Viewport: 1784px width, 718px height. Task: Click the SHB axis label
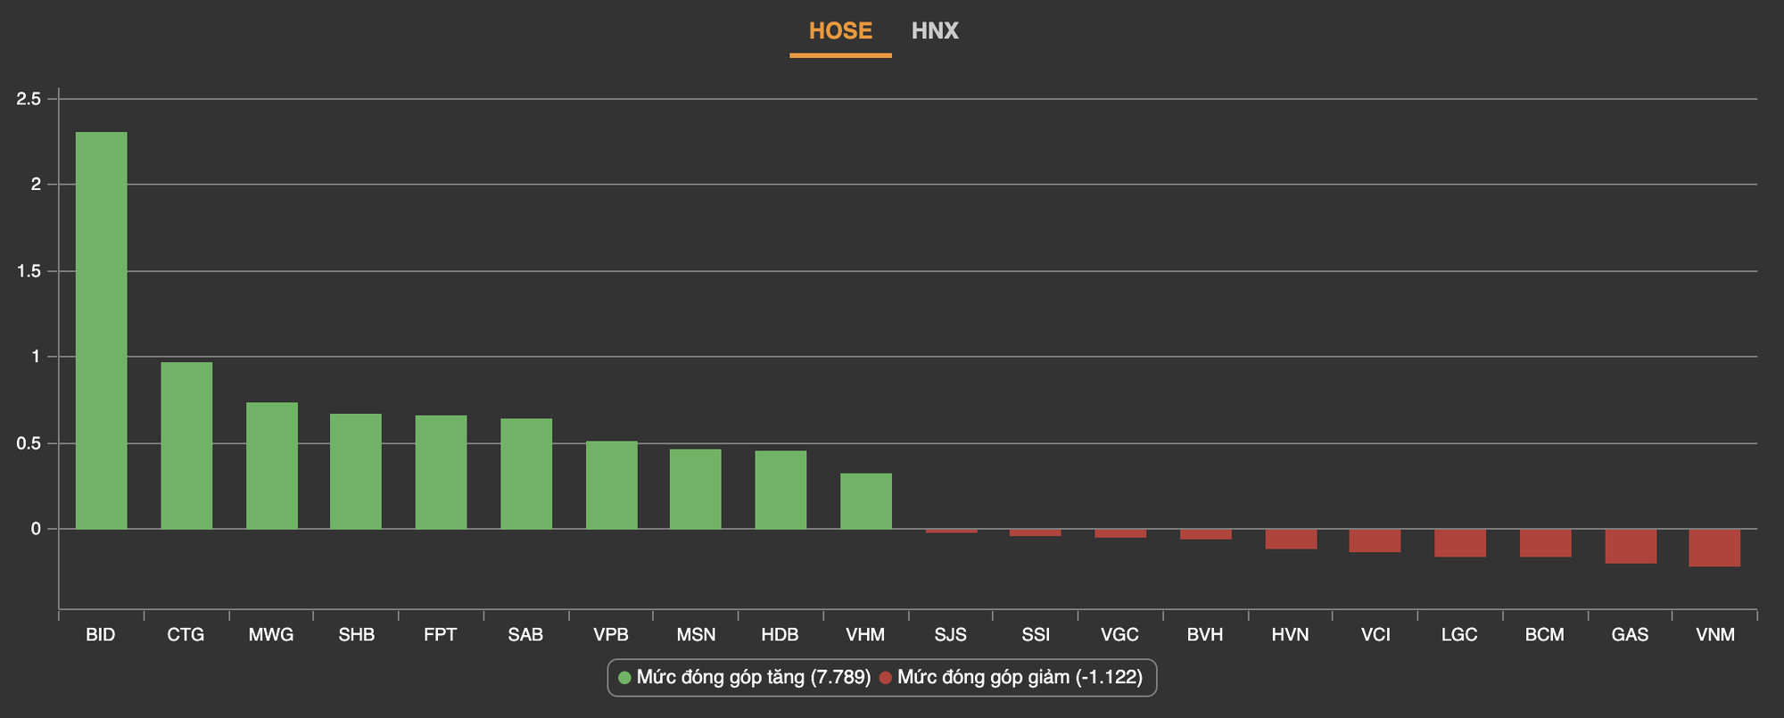pos(357,635)
